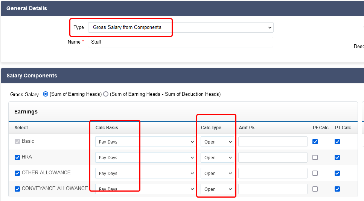Click the Amt / % field for Basic
This screenshot has height=201, width=364.
pos(273,142)
